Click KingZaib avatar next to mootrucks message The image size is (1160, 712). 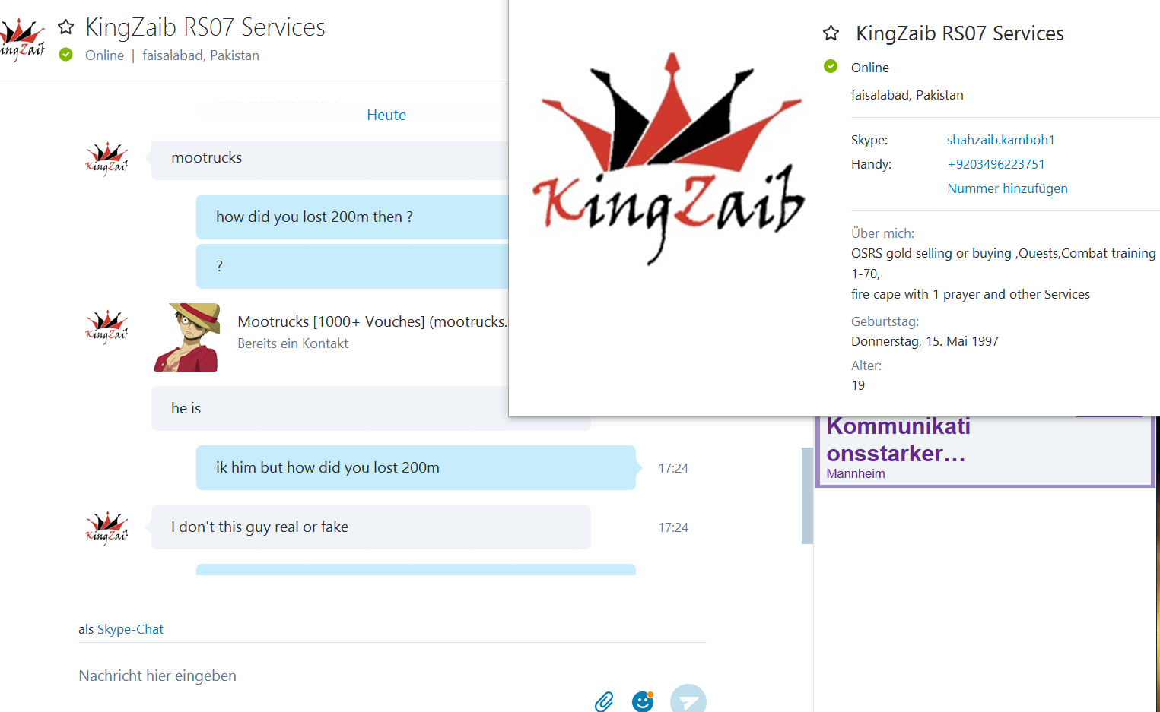(106, 159)
